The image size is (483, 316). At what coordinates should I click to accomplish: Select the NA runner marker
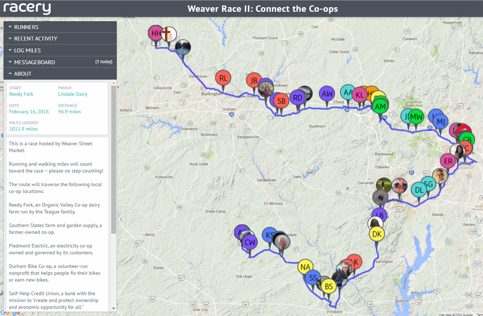[x=305, y=267]
